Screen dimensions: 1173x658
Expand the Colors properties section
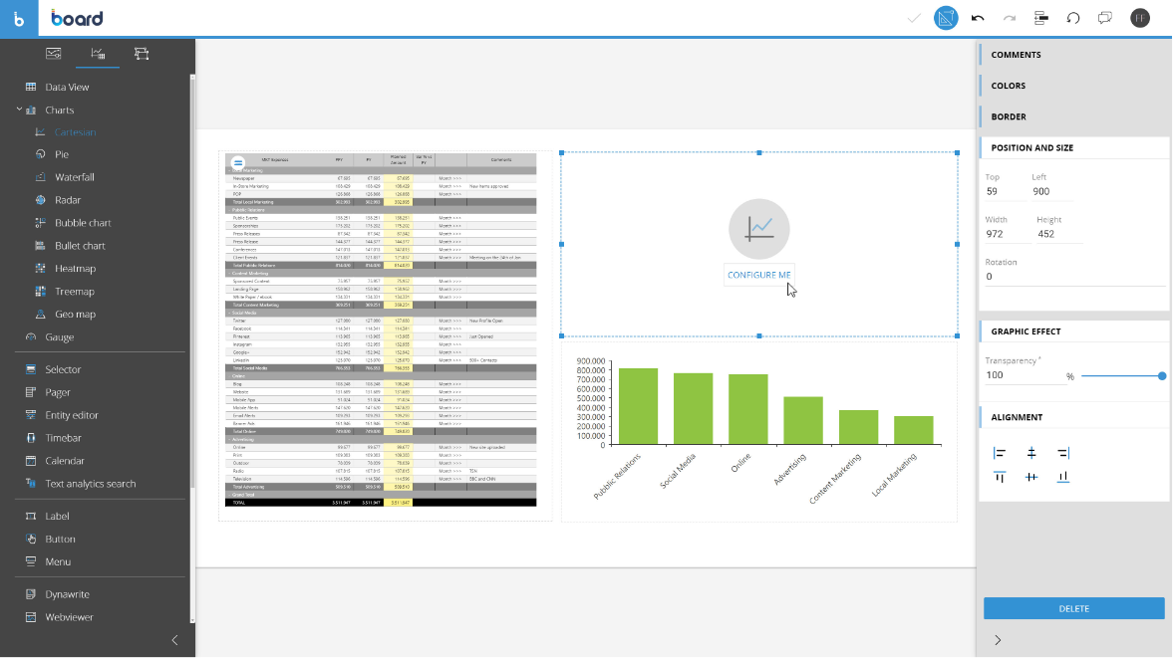[1008, 86]
